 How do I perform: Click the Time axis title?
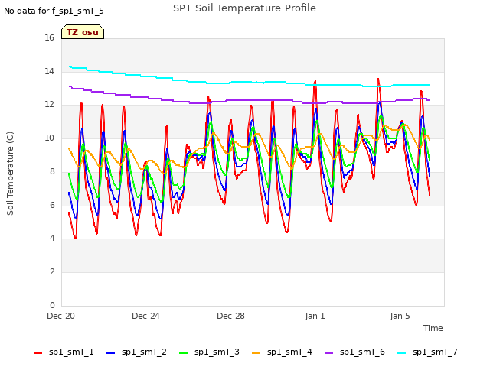click(433, 328)
